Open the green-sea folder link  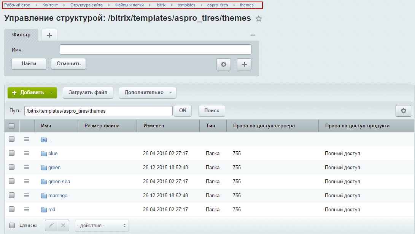click(59, 181)
